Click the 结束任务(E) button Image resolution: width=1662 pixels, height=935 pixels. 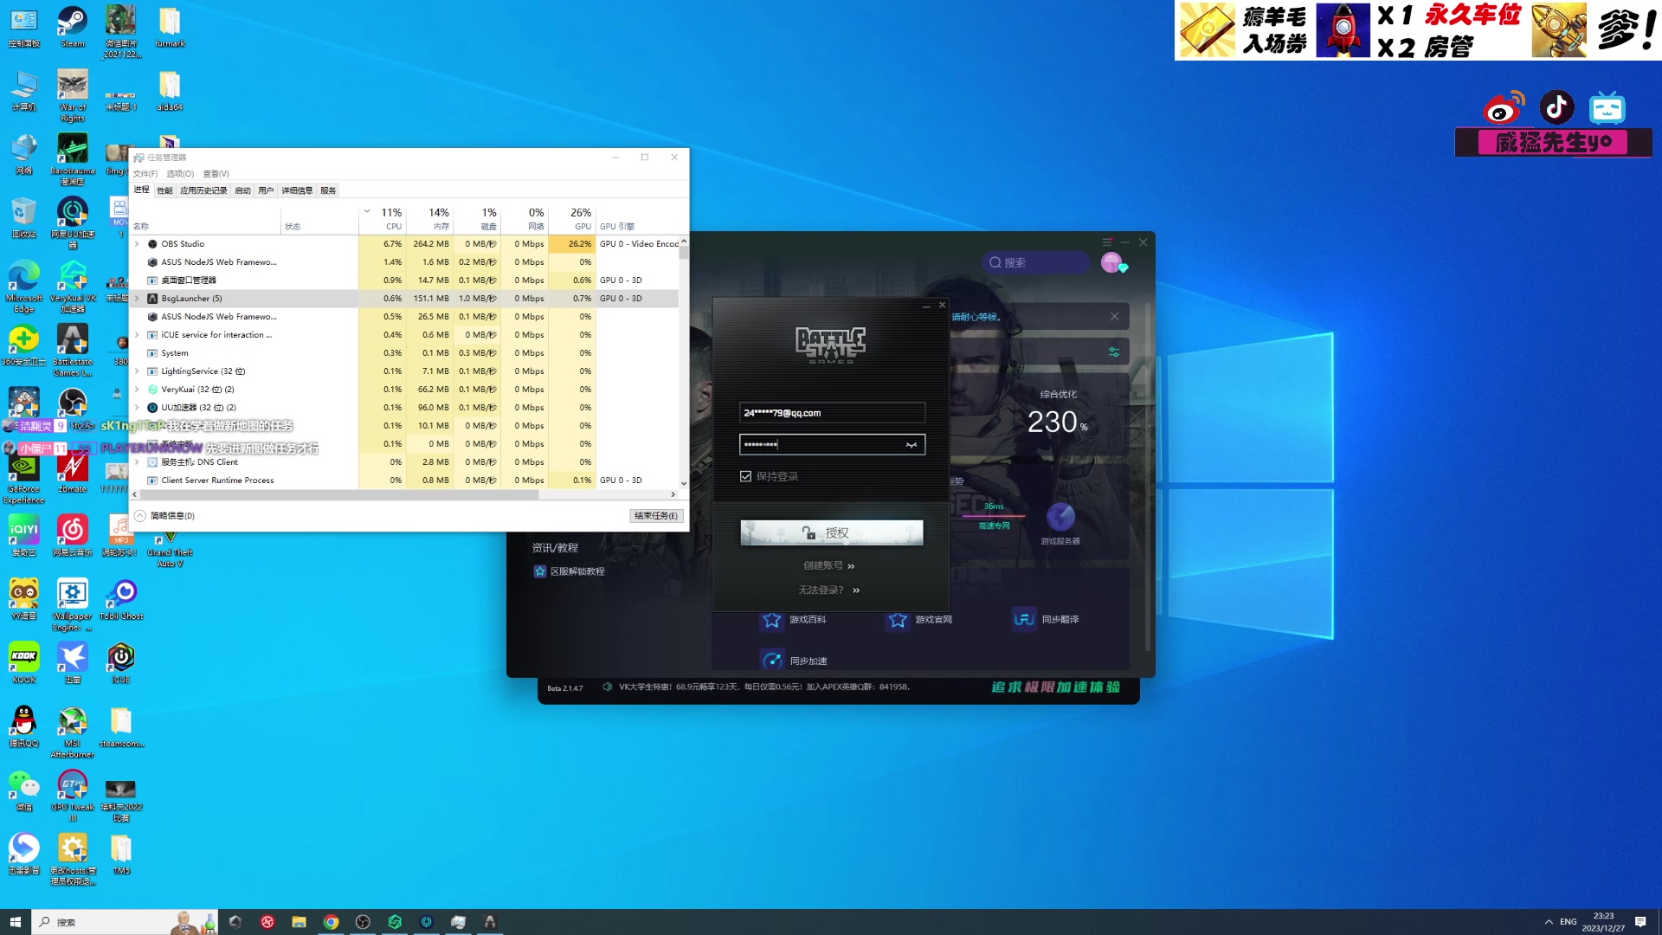tap(656, 516)
